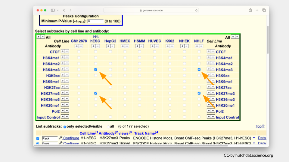Click the plus button under H1-hESC

pyautogui.click(x=94, y=46)
